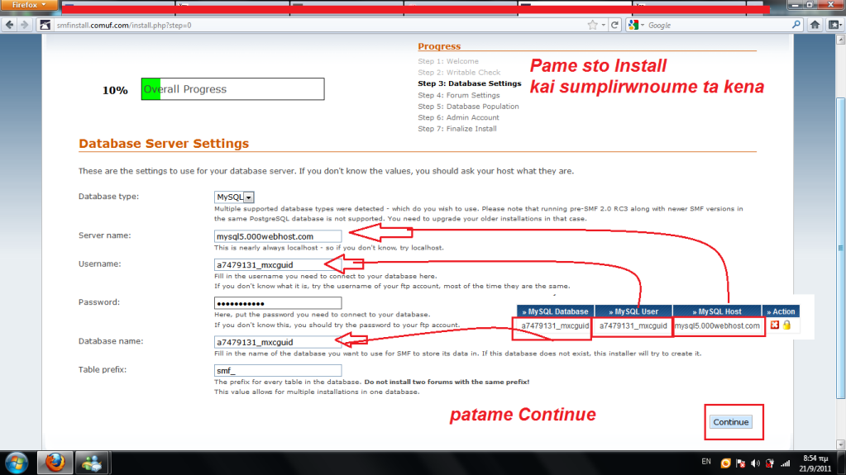
Task: Click the Overall Progress bar
Action: [232, 89]
